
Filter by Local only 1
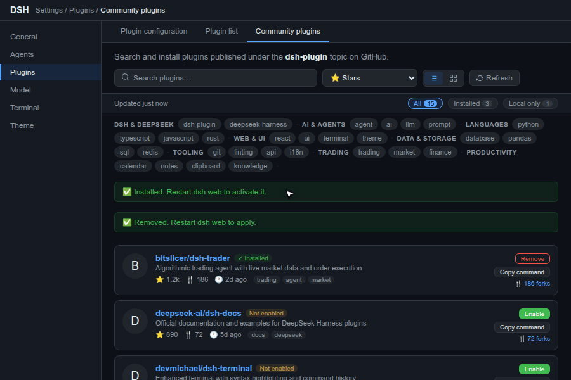click(530, 103)
